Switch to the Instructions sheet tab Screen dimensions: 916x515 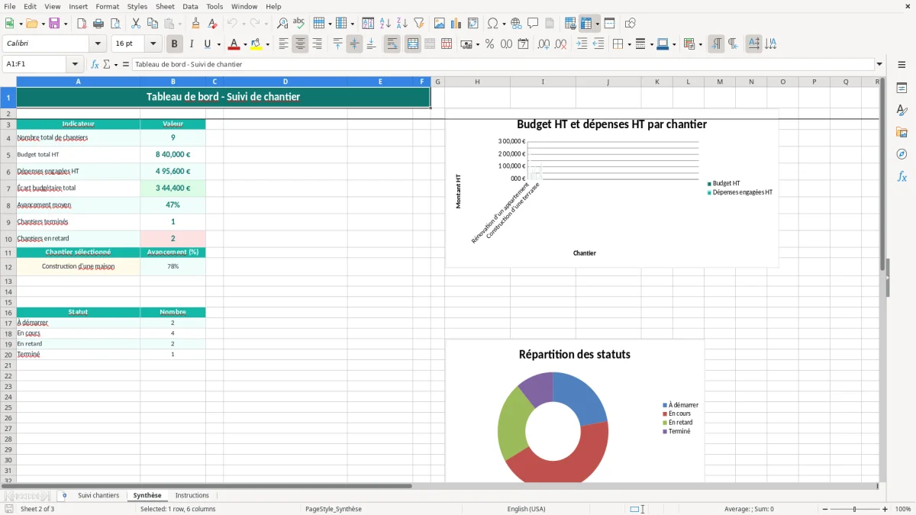coord(192,495)
